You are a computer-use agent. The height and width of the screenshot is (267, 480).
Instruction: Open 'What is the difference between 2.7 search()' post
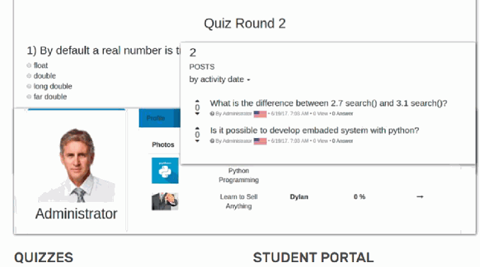coord(328,103)
